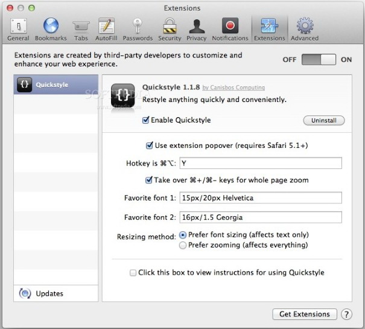Image resolution: width=365 pixels, height=329 pixels.
Task: Focus the Hotkey input field
Action: coord(261,163)
